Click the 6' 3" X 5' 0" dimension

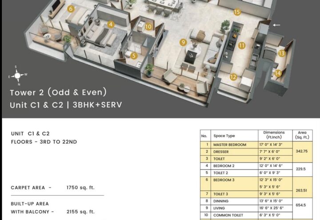[x=270, y=215]
